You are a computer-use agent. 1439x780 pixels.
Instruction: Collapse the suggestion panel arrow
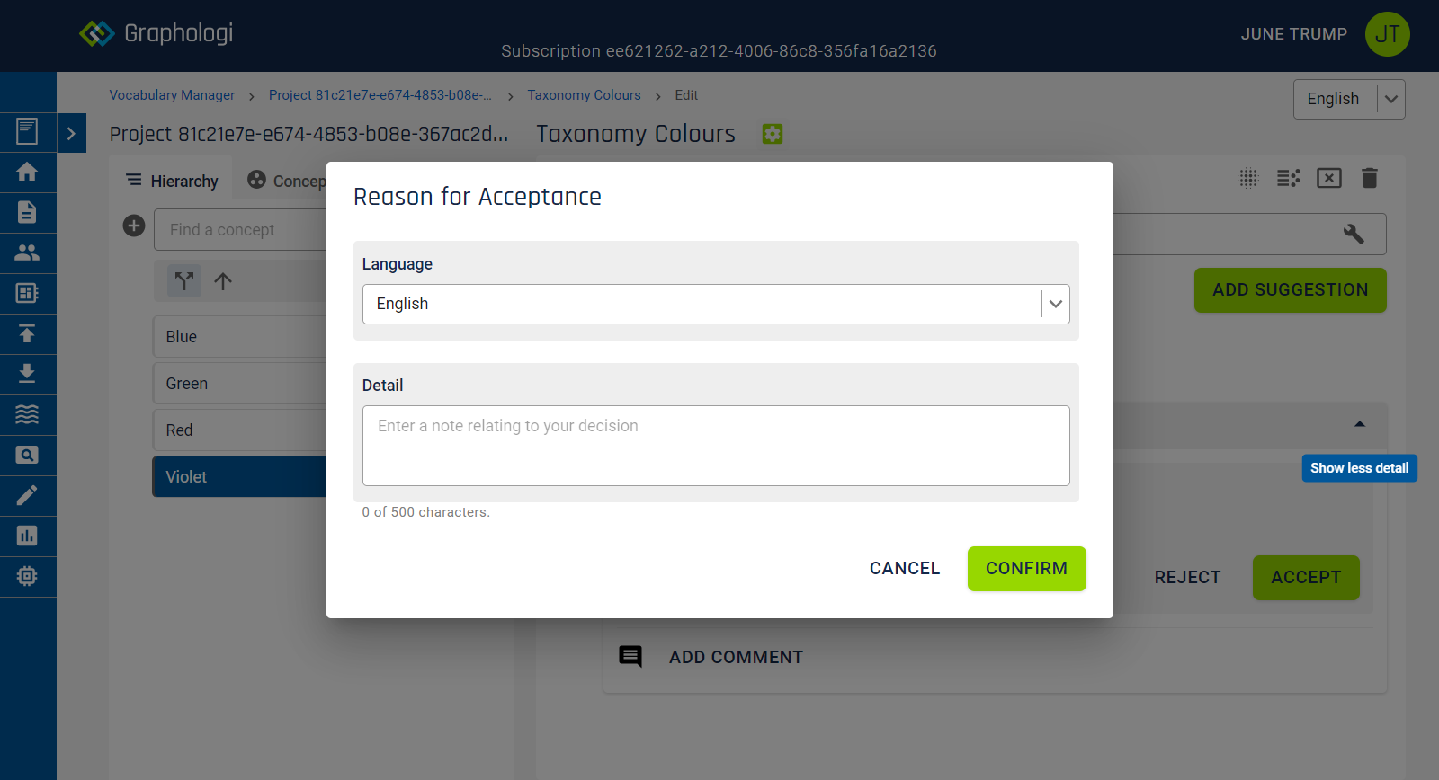[x=1360, y=424]
